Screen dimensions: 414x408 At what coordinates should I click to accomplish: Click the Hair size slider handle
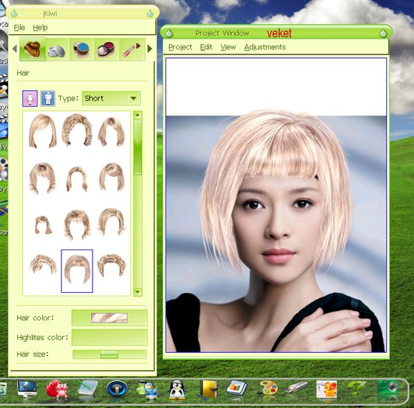coord(109,354)
